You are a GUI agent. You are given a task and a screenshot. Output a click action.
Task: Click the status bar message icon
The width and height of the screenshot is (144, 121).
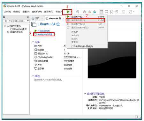point(136,117)
